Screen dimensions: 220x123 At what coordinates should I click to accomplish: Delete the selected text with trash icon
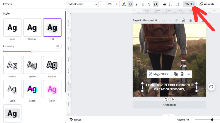pos(182,74)
